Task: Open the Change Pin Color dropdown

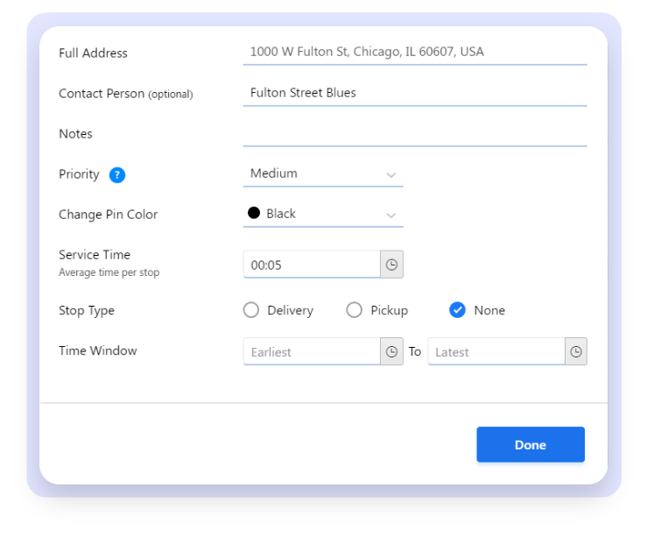Action: point(323,215)
